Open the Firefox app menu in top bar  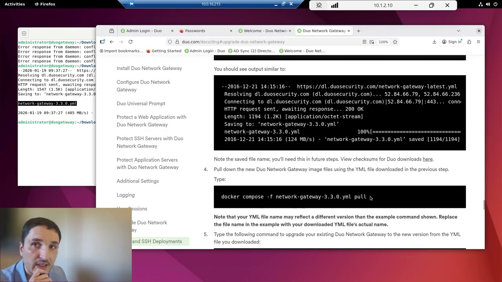tap(45, 4)
